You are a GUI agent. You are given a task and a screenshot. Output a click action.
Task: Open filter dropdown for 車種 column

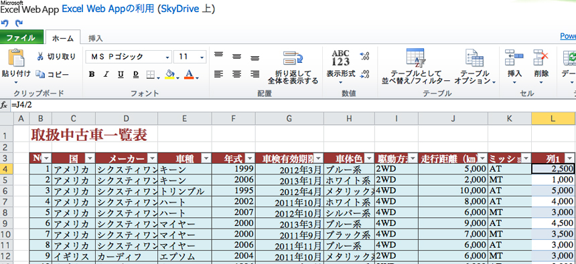coord(206,158)
